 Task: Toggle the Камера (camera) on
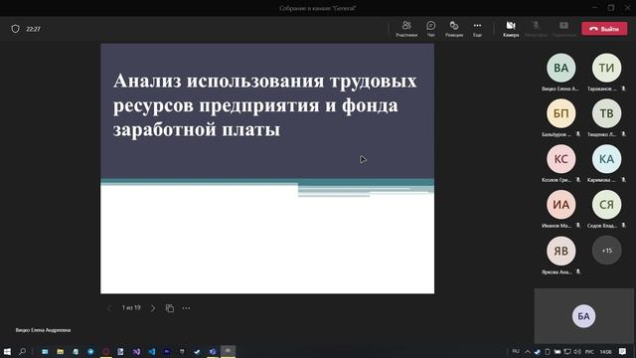[x=511, y=29]
